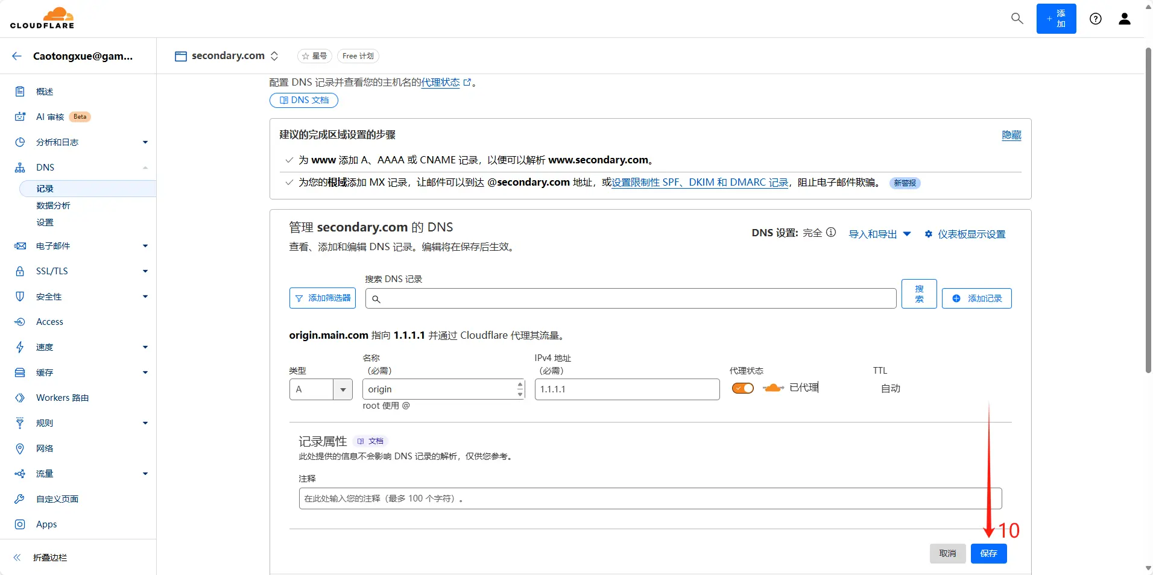Click the Cloudflare logo
1153x575 pixels.
pyautogui.click(x=42, y=18)
